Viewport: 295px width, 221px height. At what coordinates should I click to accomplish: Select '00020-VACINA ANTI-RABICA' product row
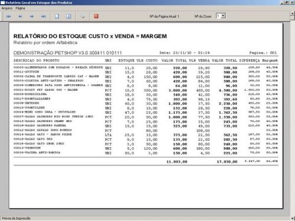tap(146, 153)
